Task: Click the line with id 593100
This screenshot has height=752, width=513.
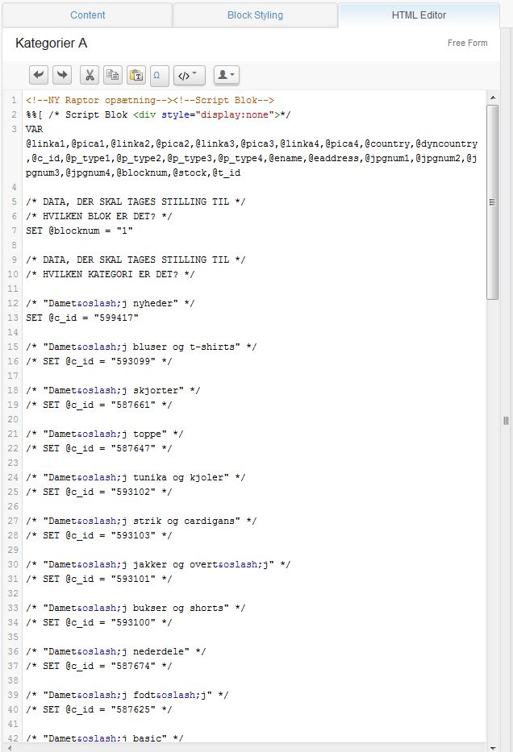Action: [99, 622]
